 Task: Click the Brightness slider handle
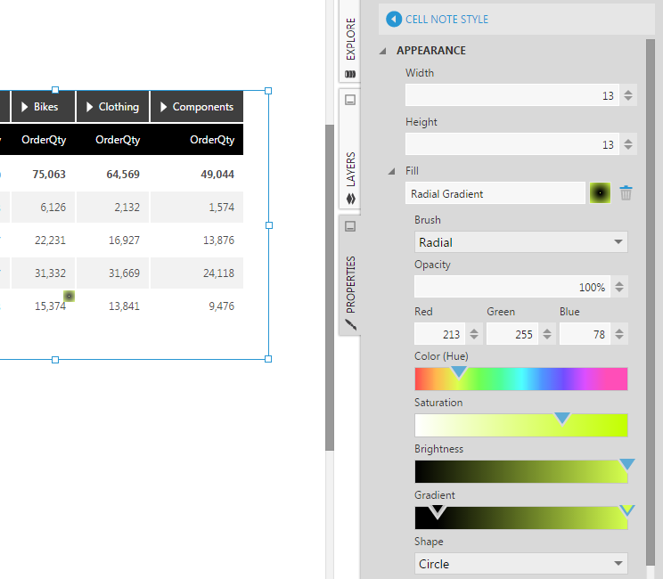[x=627, y=464]
